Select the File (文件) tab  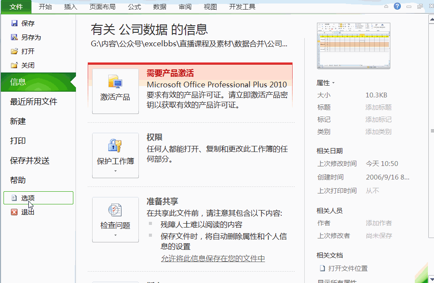[16, 7]
